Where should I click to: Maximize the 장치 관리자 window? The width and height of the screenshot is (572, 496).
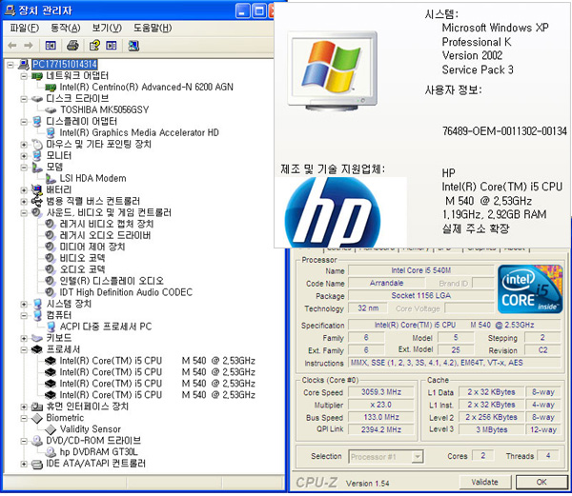(x=259, y=10)
